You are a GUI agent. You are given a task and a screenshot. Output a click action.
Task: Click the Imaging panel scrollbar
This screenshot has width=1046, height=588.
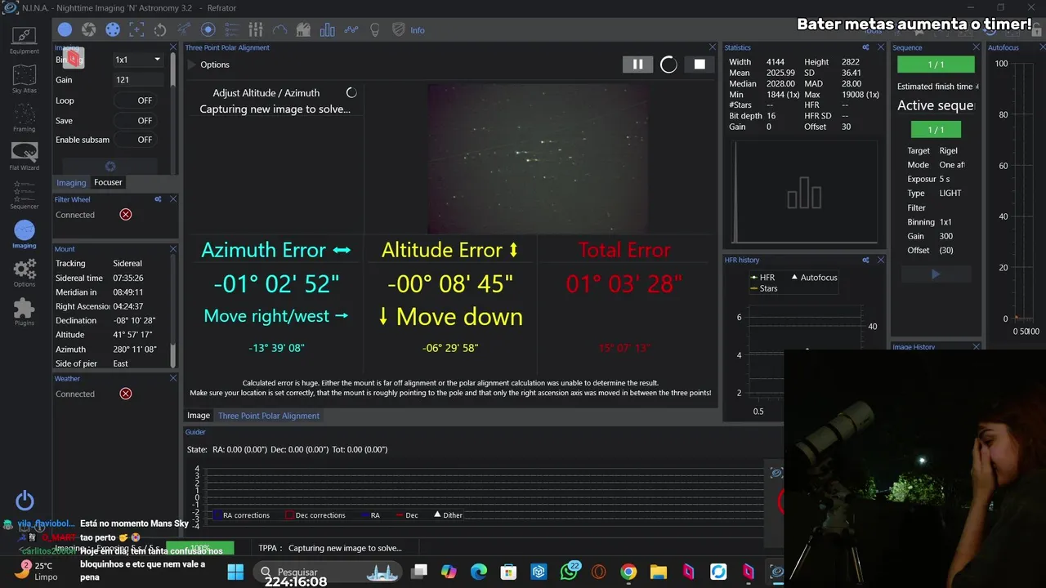[x=172, y=113]
